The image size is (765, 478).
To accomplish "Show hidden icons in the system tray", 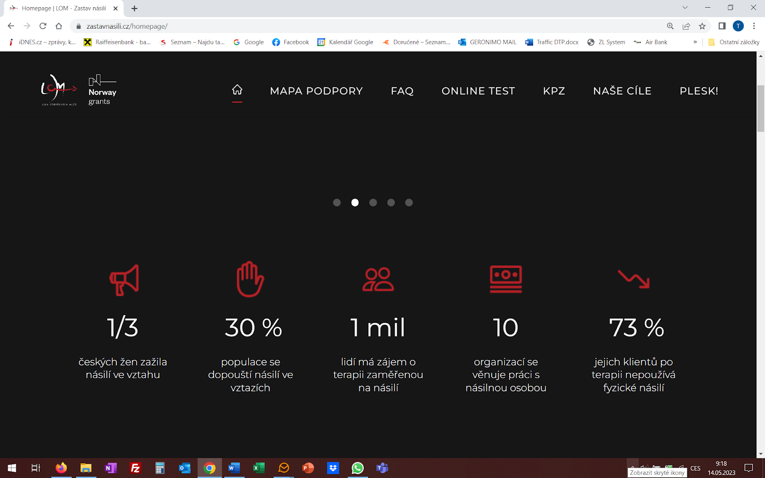I will pyautogui.click(x=632, y=468).
